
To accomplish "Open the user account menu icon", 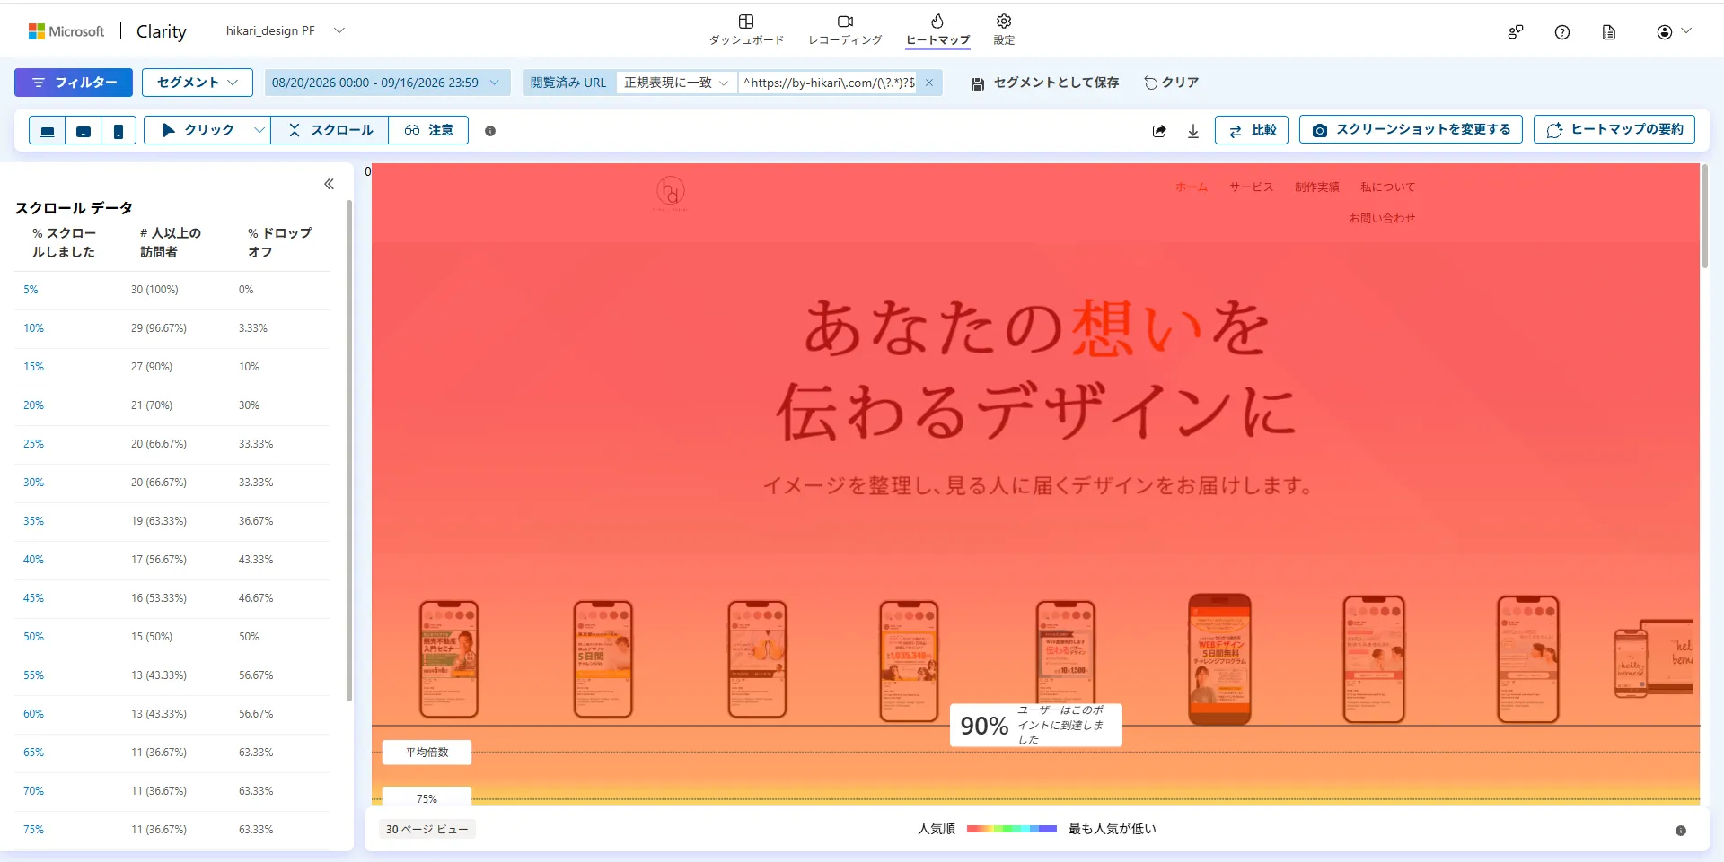I will [1674, 32].
